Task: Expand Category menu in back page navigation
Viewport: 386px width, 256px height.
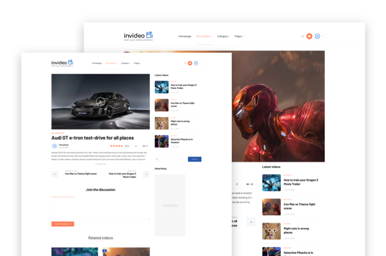Action: tap(223, 37)
